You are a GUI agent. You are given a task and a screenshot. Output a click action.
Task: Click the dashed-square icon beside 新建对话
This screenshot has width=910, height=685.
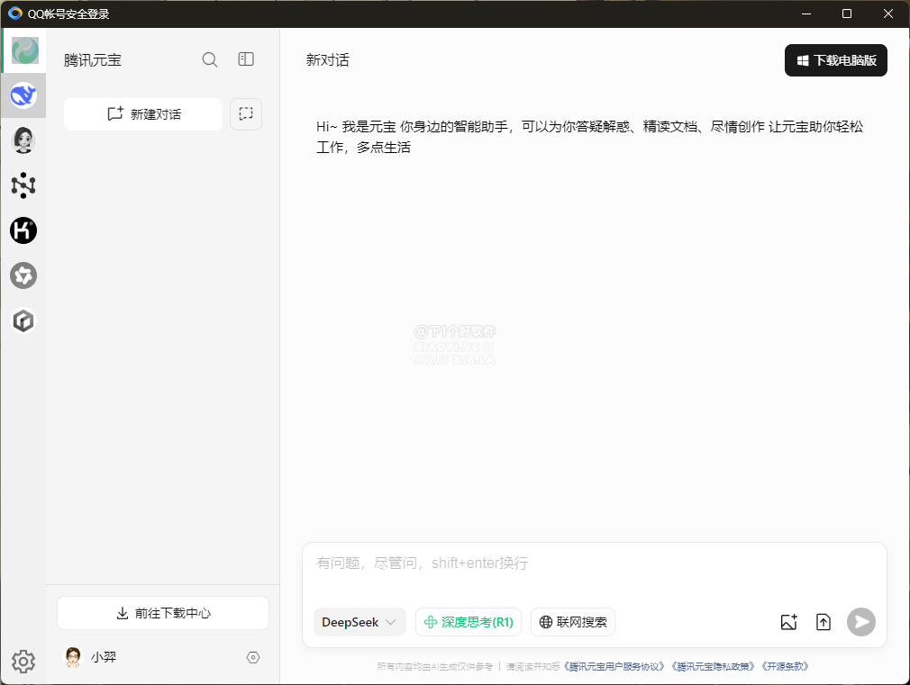(x=246, y=114)
